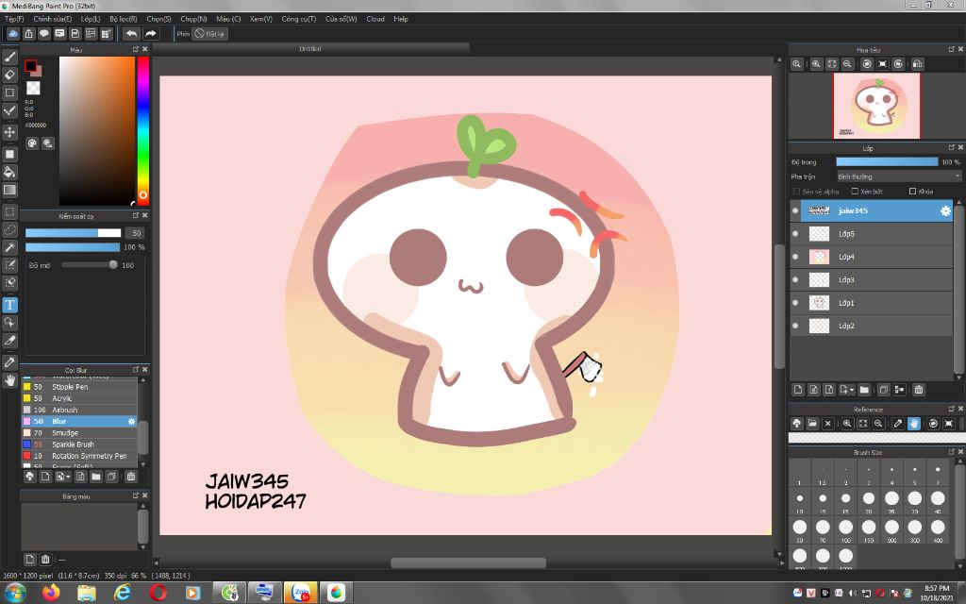
Task: Click the rainbow hue slider strip
Action: tap(143, 130)
